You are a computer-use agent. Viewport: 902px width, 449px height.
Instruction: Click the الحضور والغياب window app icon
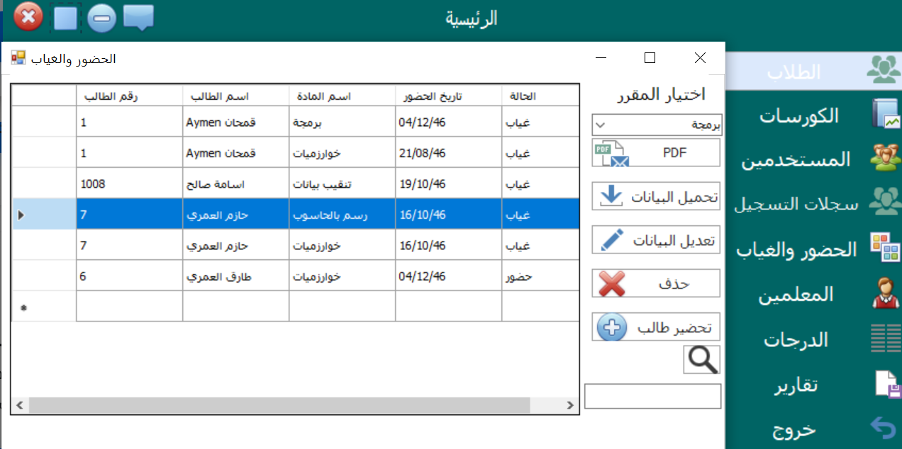[x=18, y=58]
